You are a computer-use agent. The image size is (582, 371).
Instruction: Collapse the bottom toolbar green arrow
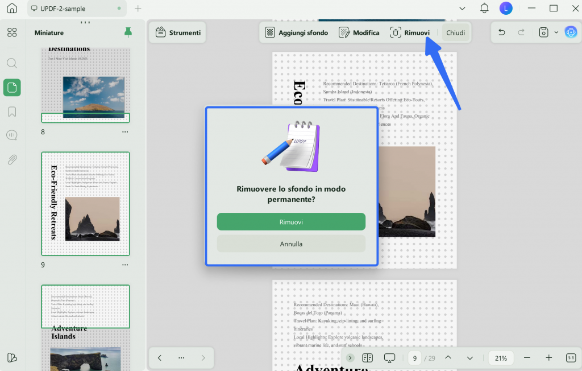tap(350, 357)
